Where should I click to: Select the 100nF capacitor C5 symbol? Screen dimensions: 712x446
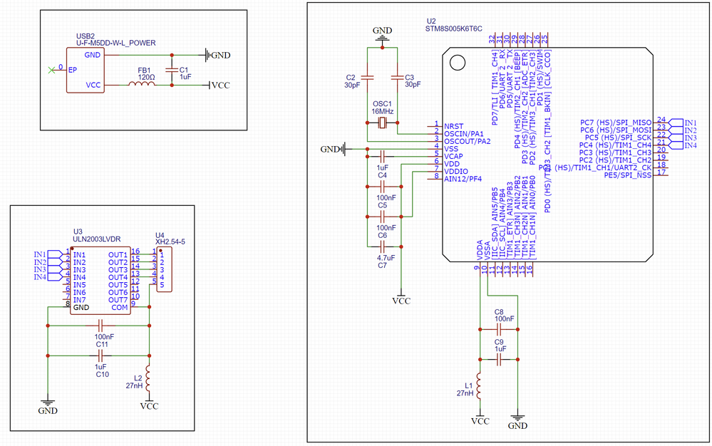382,187
